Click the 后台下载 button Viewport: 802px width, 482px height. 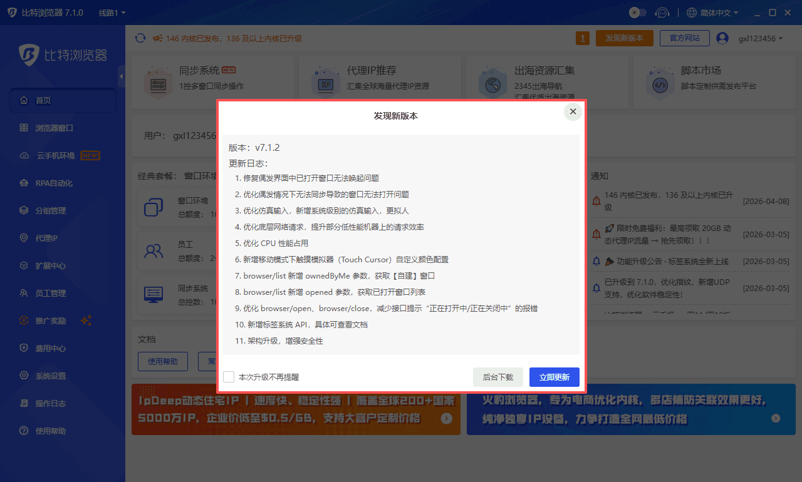[497, 377]
